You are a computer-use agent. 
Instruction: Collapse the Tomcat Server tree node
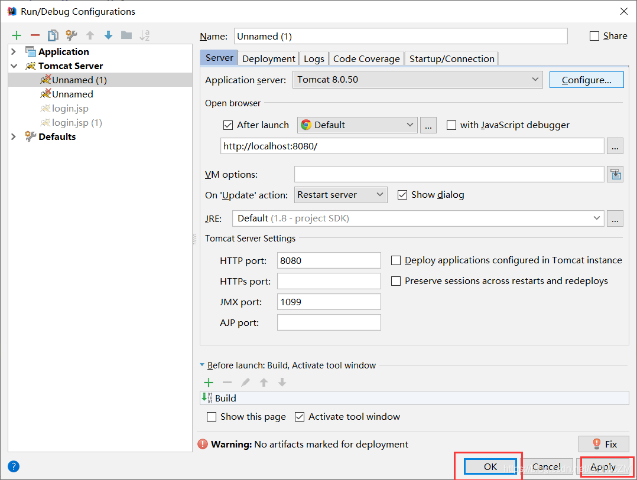(14, 66)
